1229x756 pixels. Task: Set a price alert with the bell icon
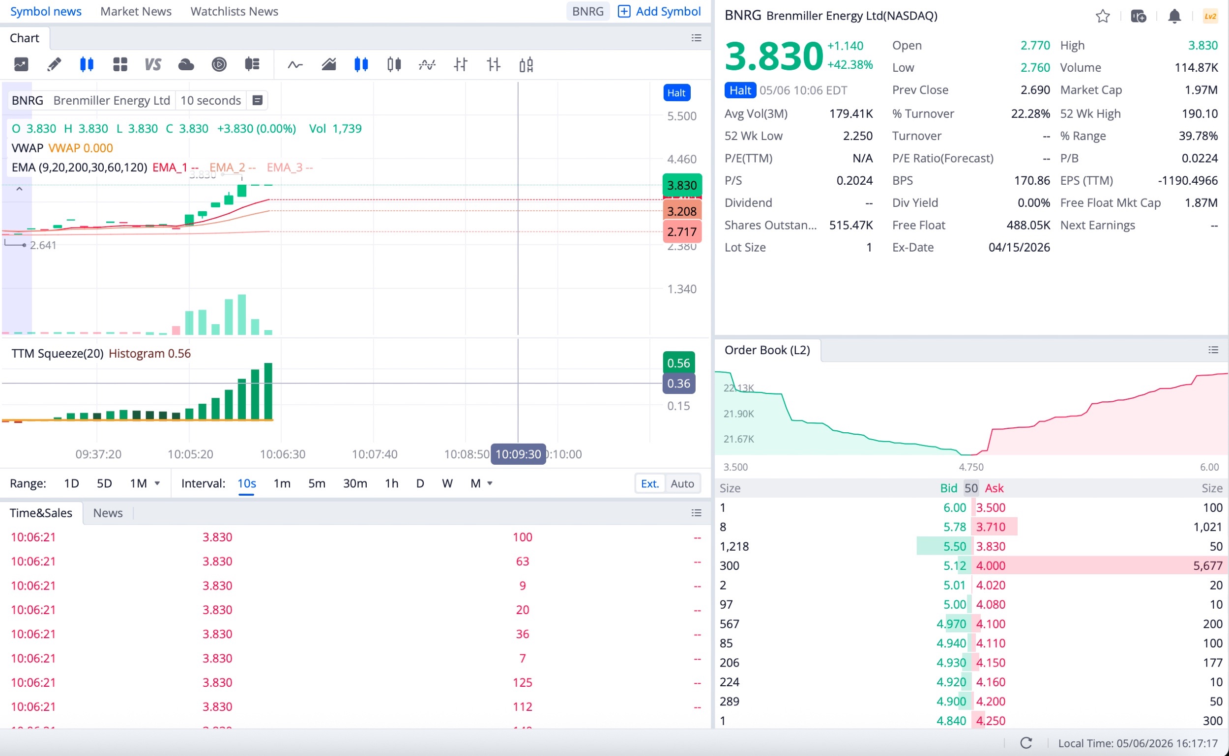coord(1174,17)
